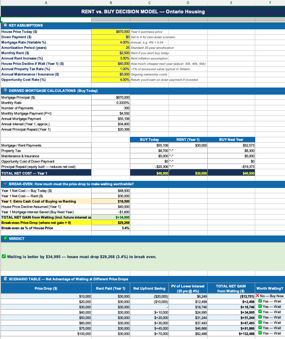Image resolution: width=285 pixels, height=339 pixels.
Task: Select Annual Rent Increase value 3.00%
Action: [x=111, y=58]
